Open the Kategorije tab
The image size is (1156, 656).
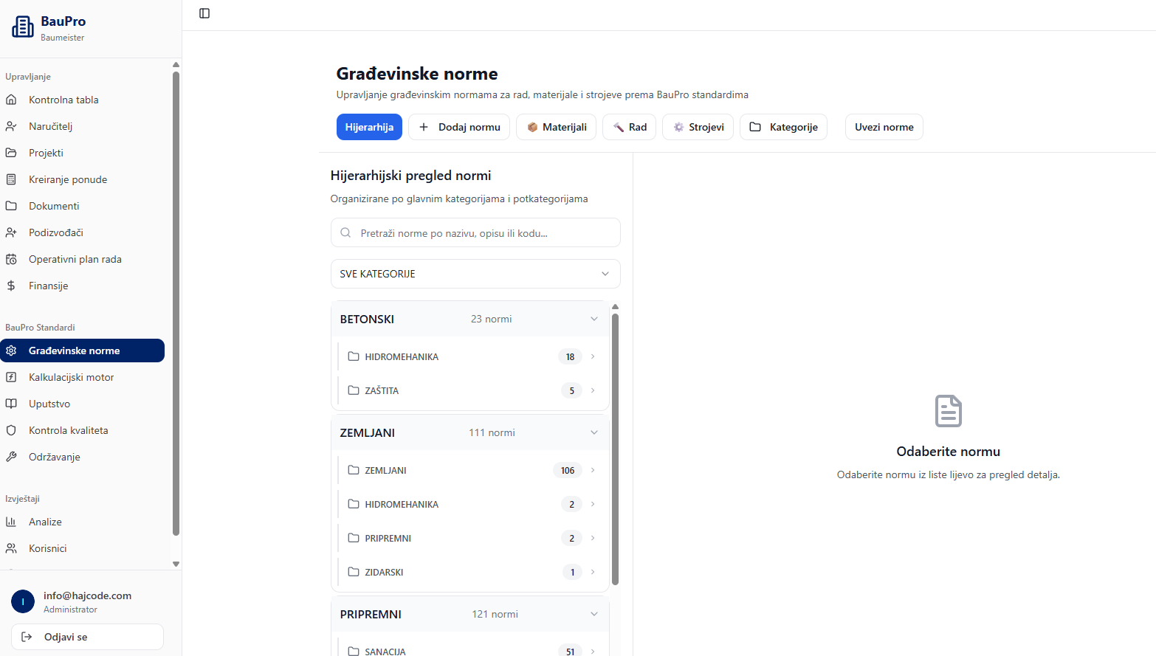tap(783, 127)
